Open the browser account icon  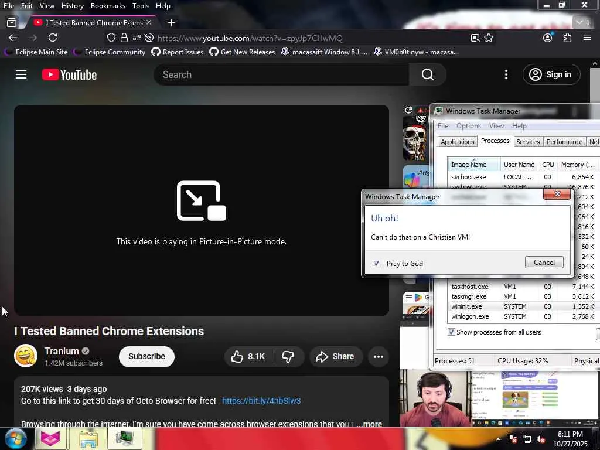(548, 37)
